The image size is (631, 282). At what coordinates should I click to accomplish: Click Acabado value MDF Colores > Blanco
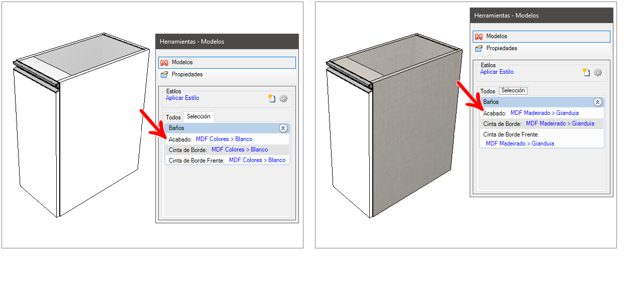224,139
